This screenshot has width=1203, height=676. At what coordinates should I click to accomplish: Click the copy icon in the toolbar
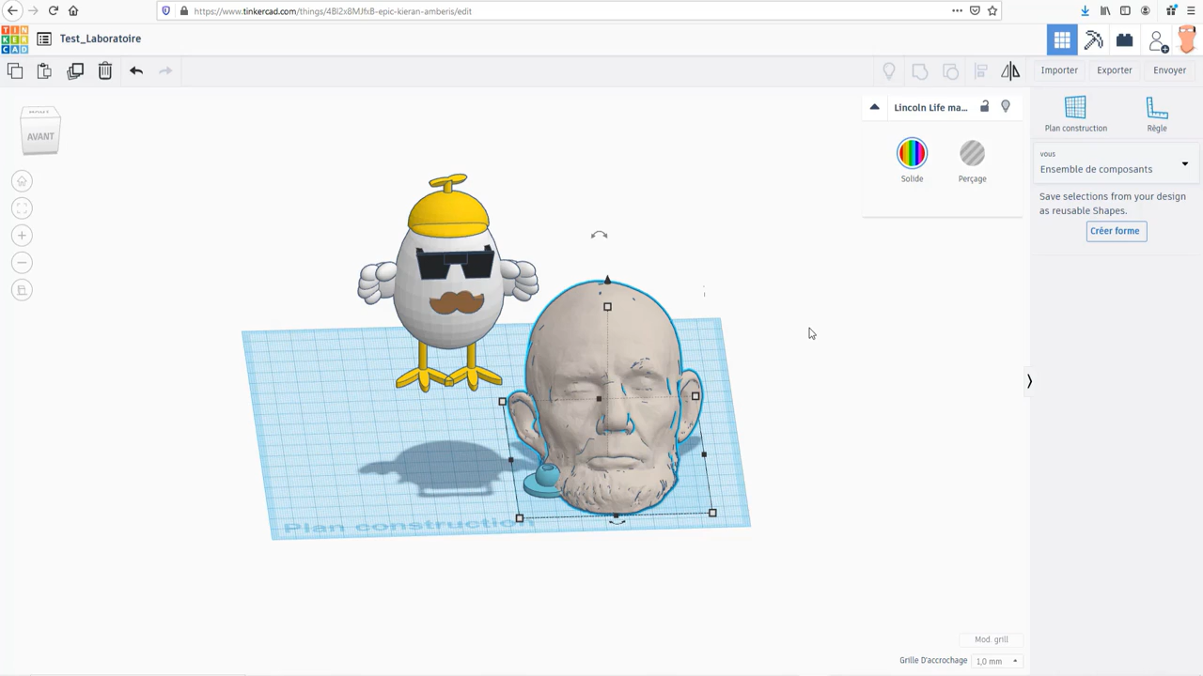coord(15,70)
